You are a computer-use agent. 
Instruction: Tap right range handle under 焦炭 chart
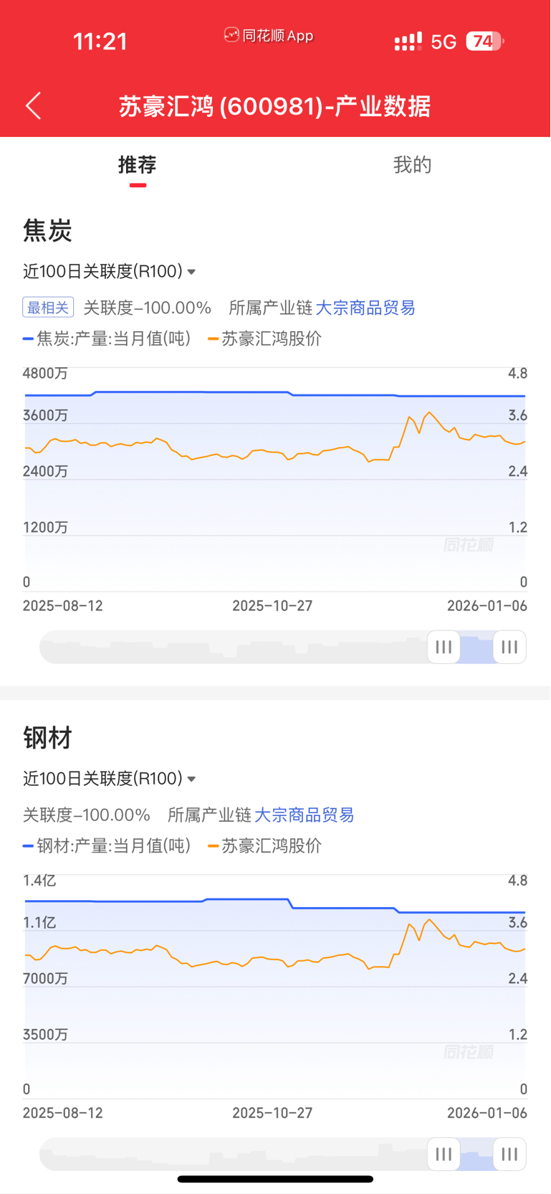[x=509, y=647]
